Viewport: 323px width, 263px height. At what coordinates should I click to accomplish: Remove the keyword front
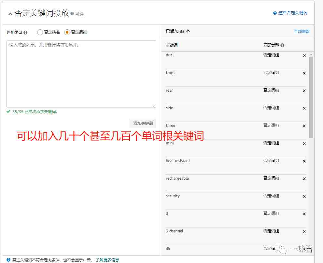(304, 73)
